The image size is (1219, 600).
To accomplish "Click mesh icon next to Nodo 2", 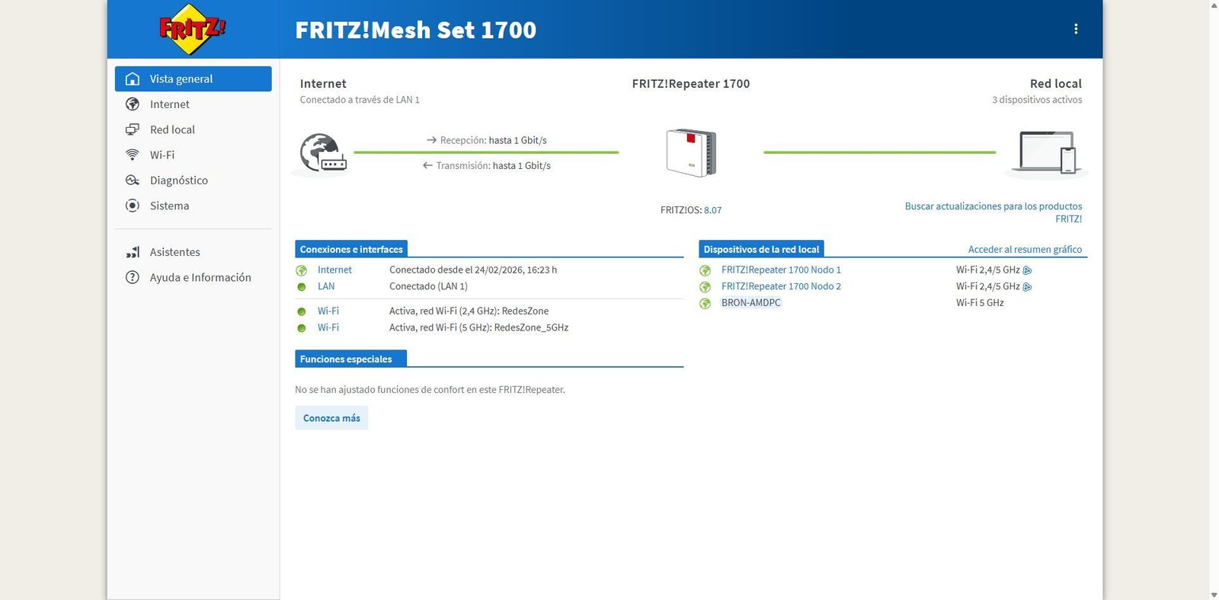I will click(x=1027, y=287).
